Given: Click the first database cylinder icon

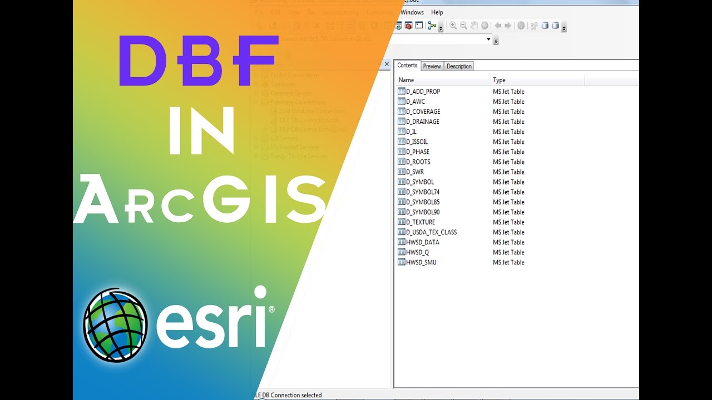Looking at the screenshot, I should pos(545,26).
